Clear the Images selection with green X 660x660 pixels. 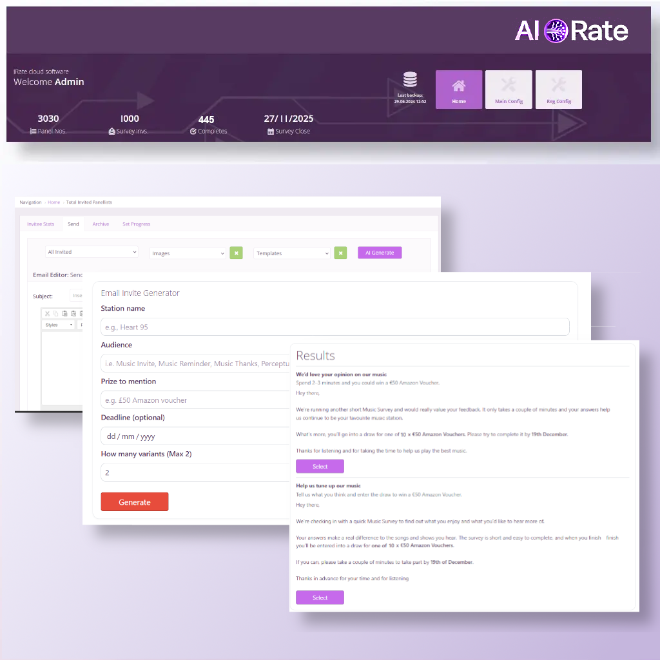pyautogui.click(x=237, y=253)
